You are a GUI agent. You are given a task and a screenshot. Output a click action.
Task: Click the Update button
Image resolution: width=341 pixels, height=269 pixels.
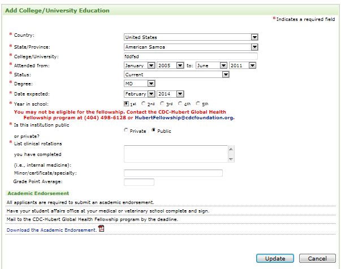coord(275,259)
